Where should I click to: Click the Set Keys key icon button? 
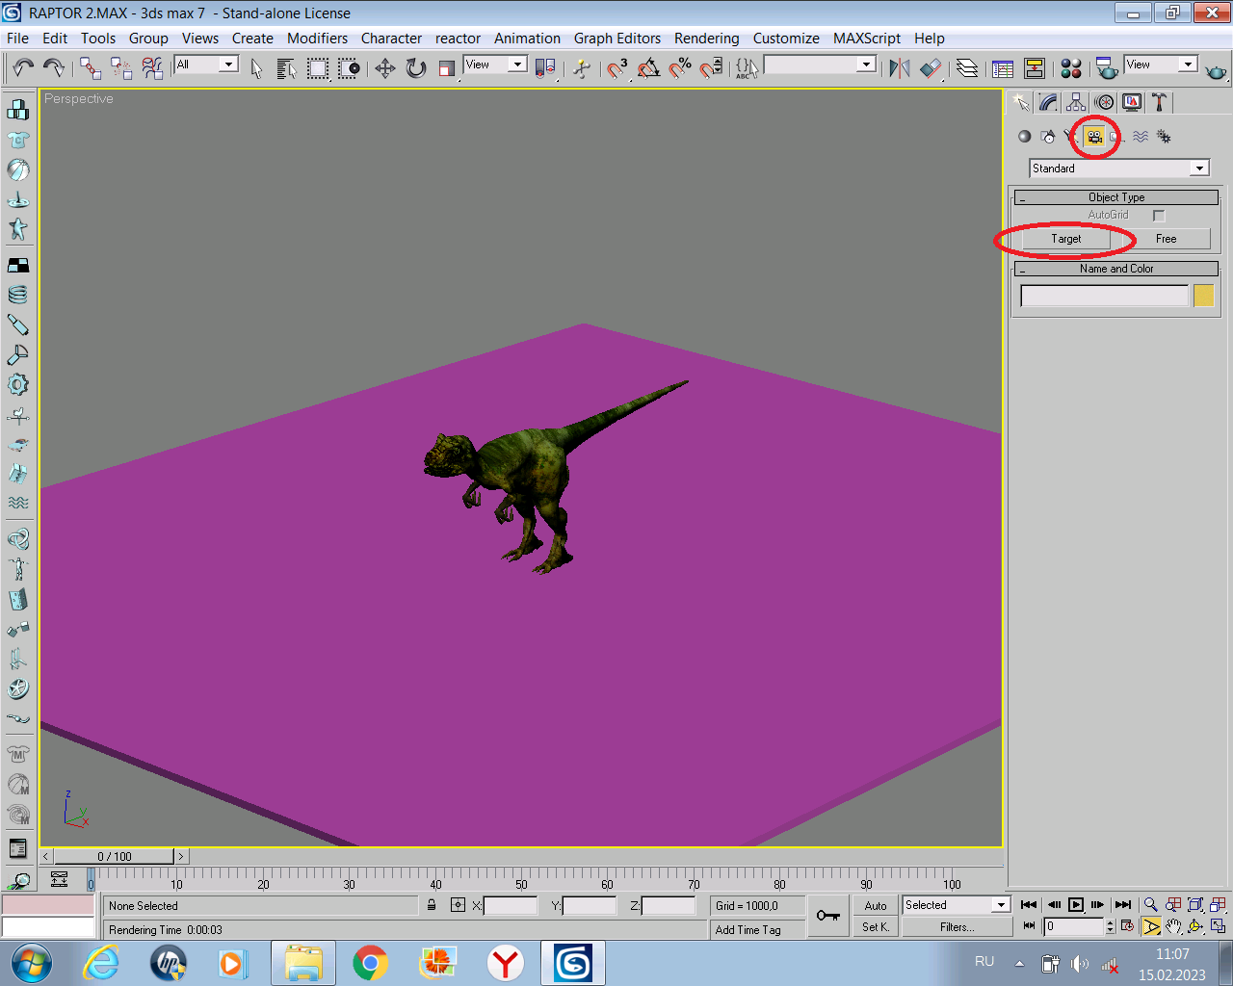pyautogui.click(x=827, y=916)
